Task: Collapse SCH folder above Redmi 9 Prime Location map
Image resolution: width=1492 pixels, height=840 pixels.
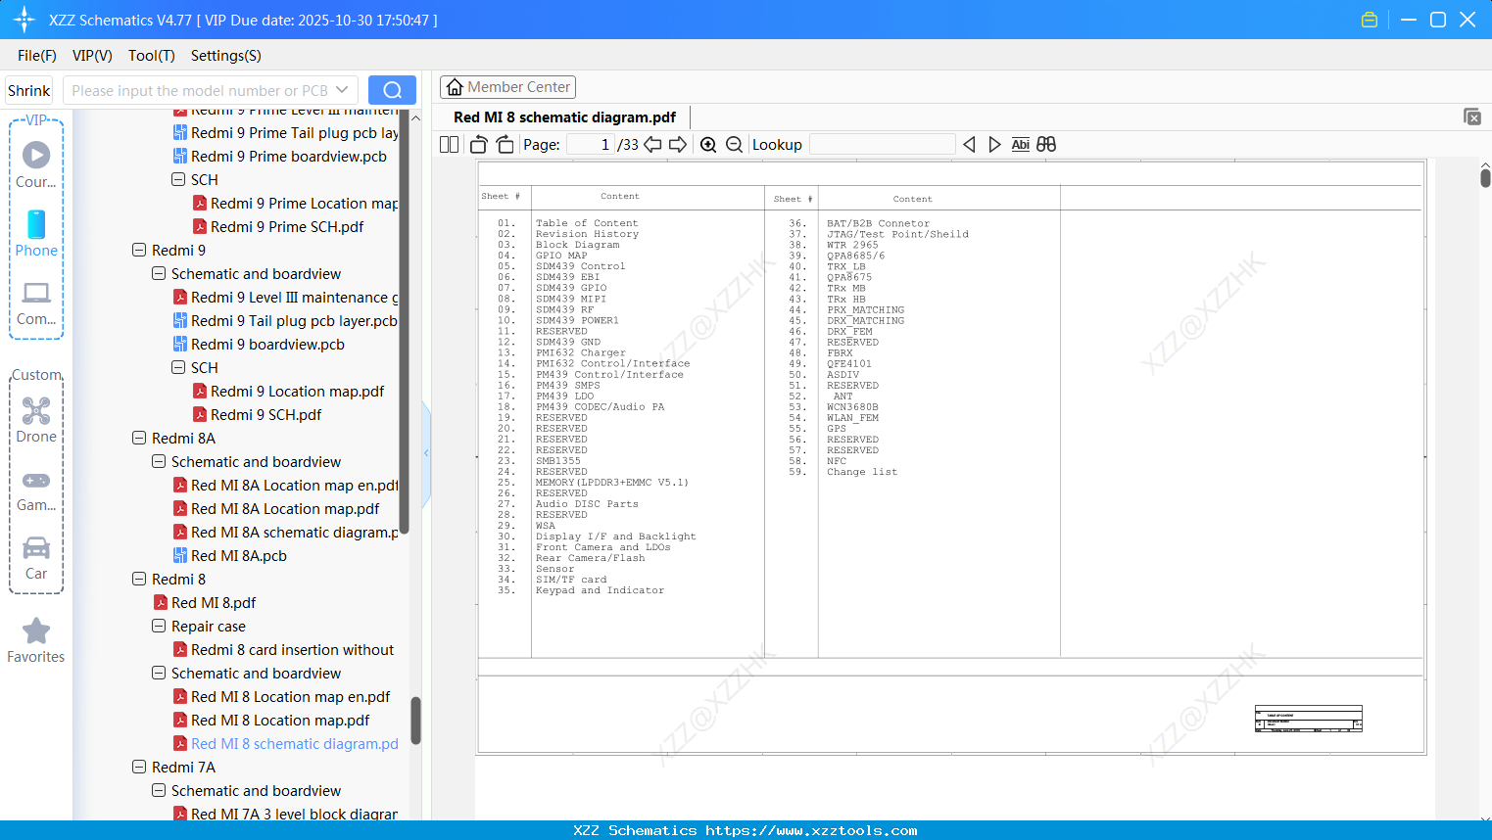Action: click(x=178, y=179)
